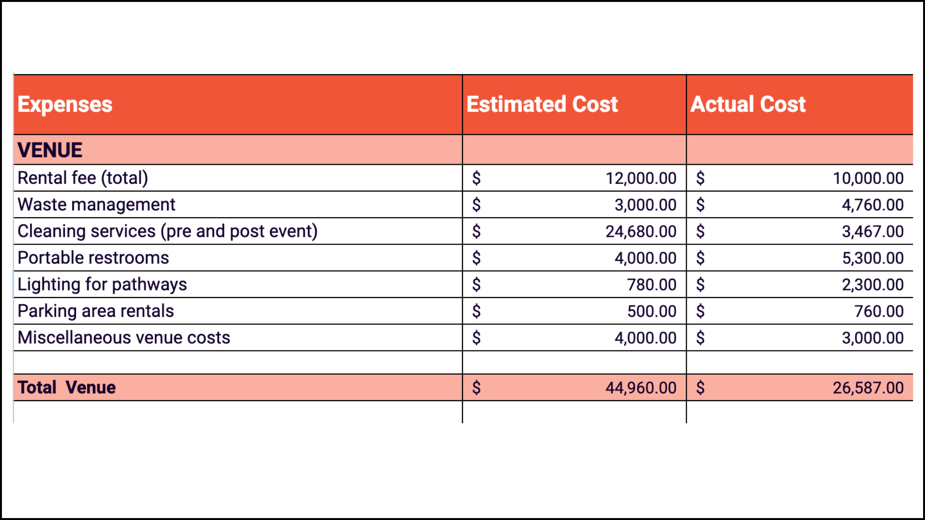Screen dimensions: 925x520
Task: Click the Expenses column header cell
Action: 65,104
